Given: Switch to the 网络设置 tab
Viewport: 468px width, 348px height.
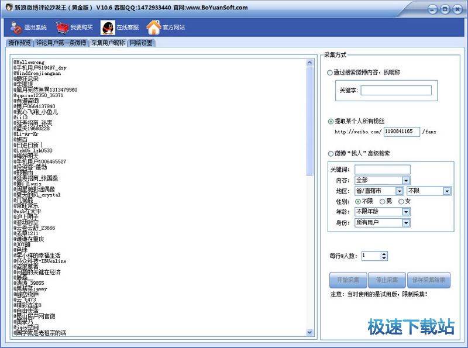Looking at the screenshot, I should point(141,43).
